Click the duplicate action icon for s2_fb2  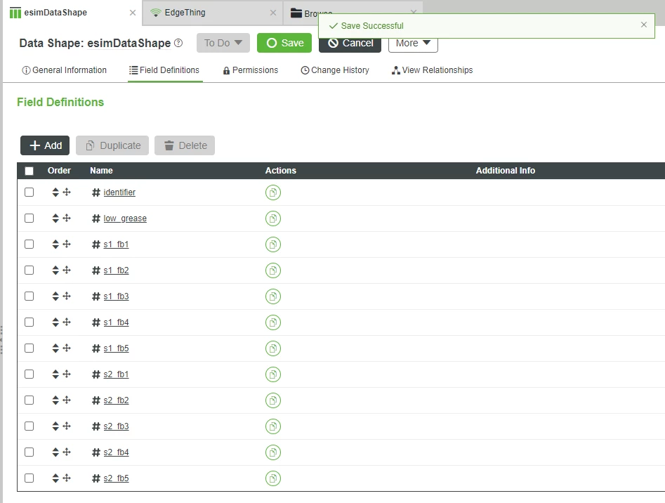click(x=273, y=400)
